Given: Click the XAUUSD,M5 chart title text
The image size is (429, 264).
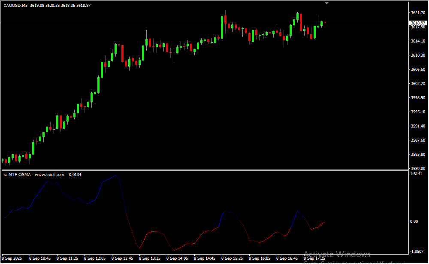Looking at the screenshot, I should (x=15, y=5).
